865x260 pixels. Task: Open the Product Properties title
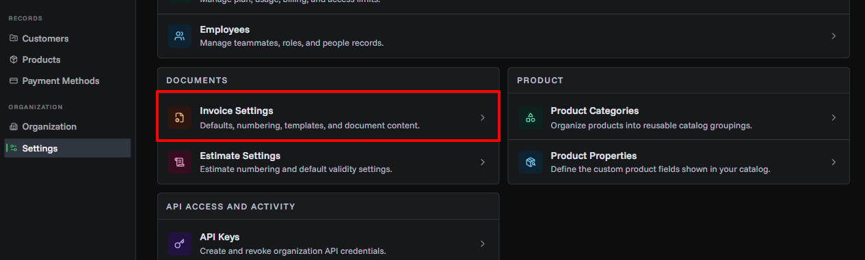594,156
